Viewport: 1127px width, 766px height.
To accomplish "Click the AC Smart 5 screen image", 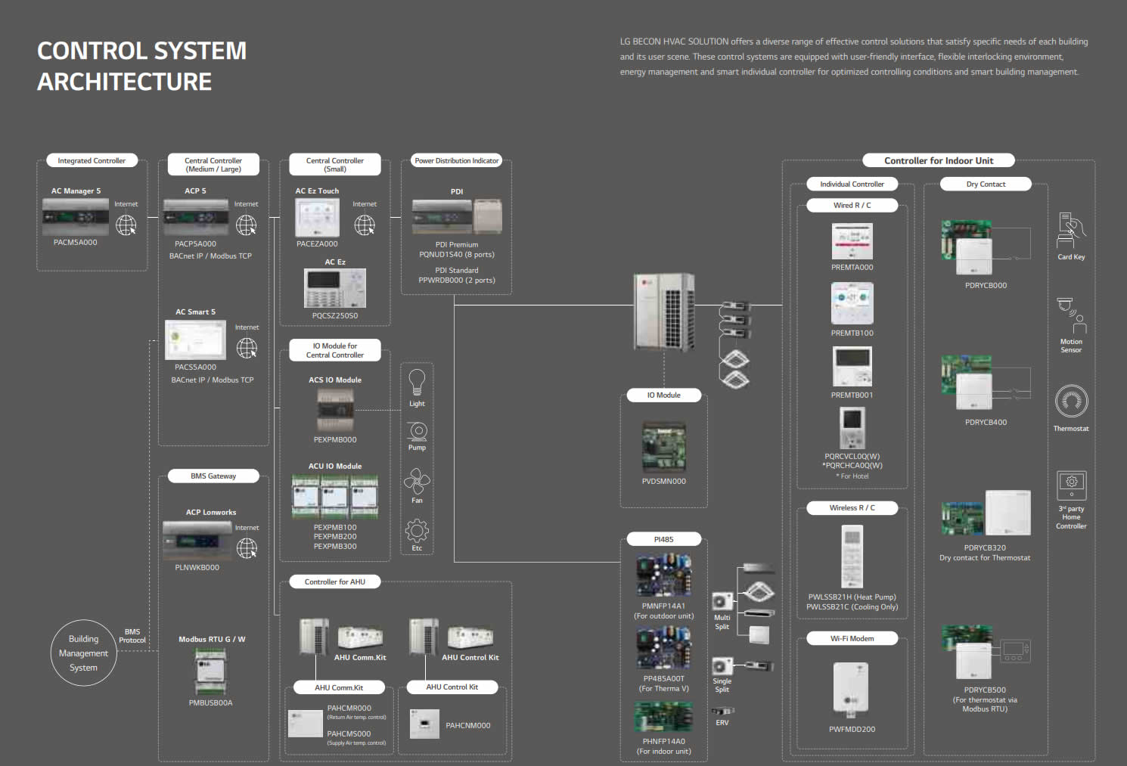I will point(196,340).
